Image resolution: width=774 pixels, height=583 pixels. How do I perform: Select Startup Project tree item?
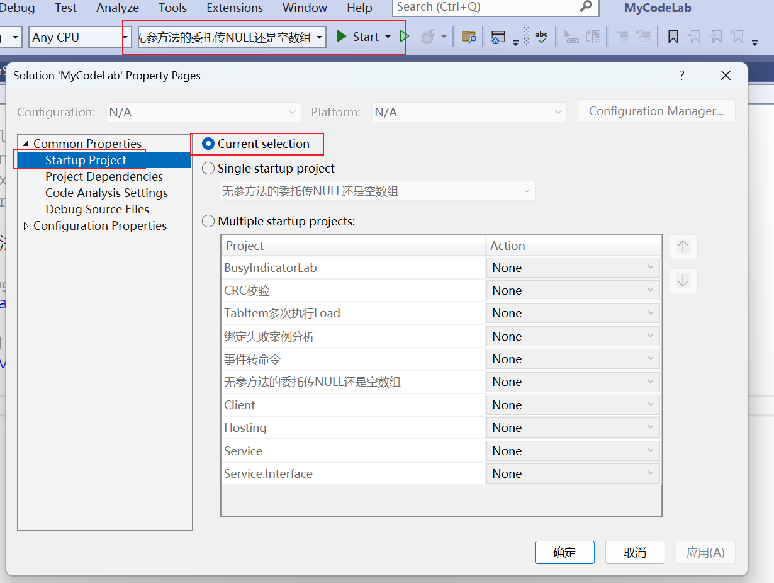click(x=86, y=161)
